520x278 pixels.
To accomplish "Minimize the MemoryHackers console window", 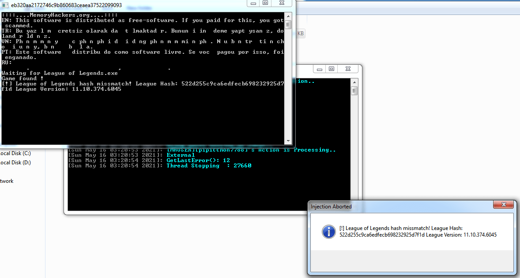I will [253, 3].
